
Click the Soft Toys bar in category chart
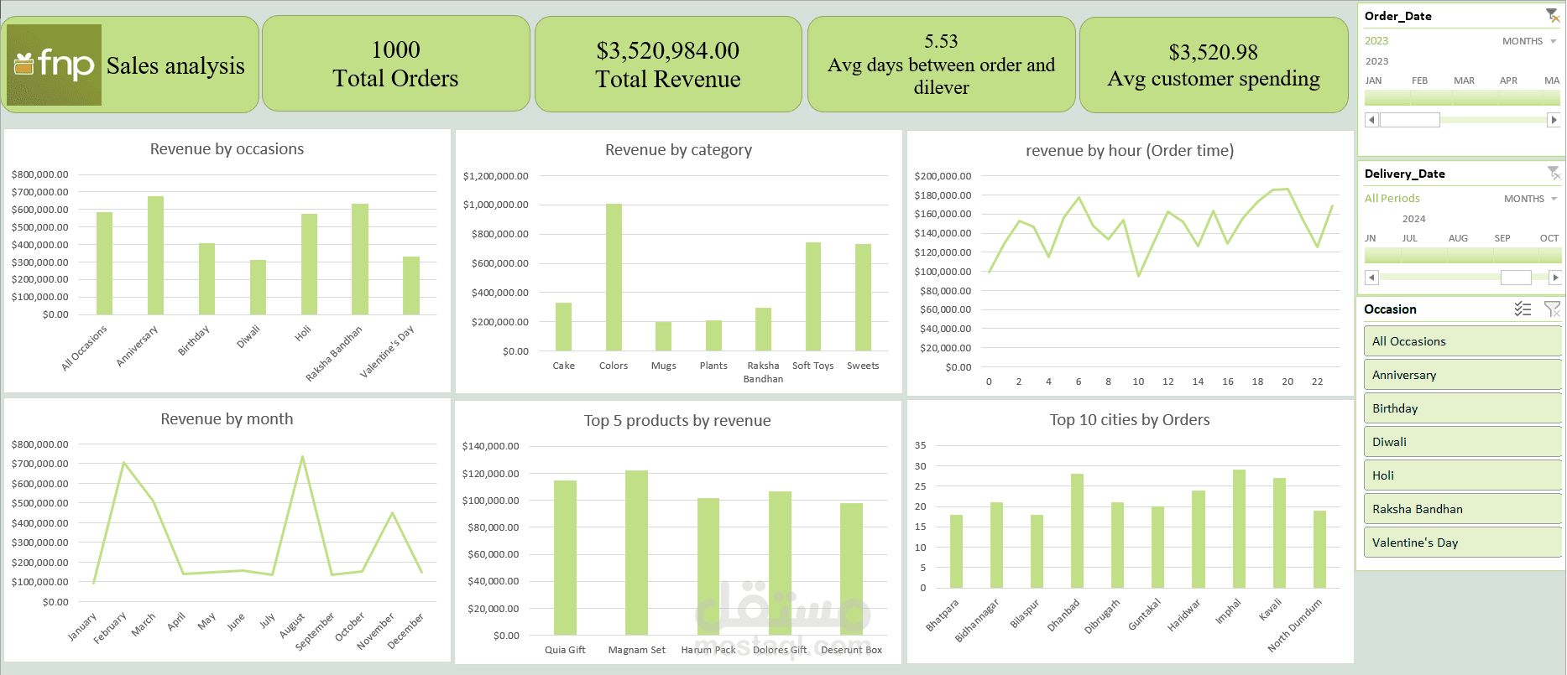click(813, 297)
